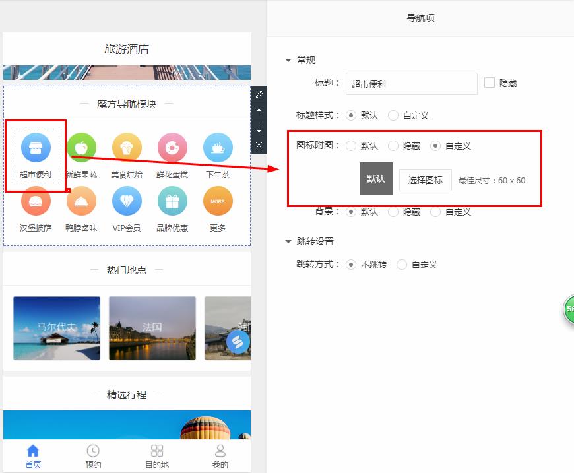Select the 超市便利 supermarket icon
This screenshot has width=574, height=473.
tap(36, 147)
